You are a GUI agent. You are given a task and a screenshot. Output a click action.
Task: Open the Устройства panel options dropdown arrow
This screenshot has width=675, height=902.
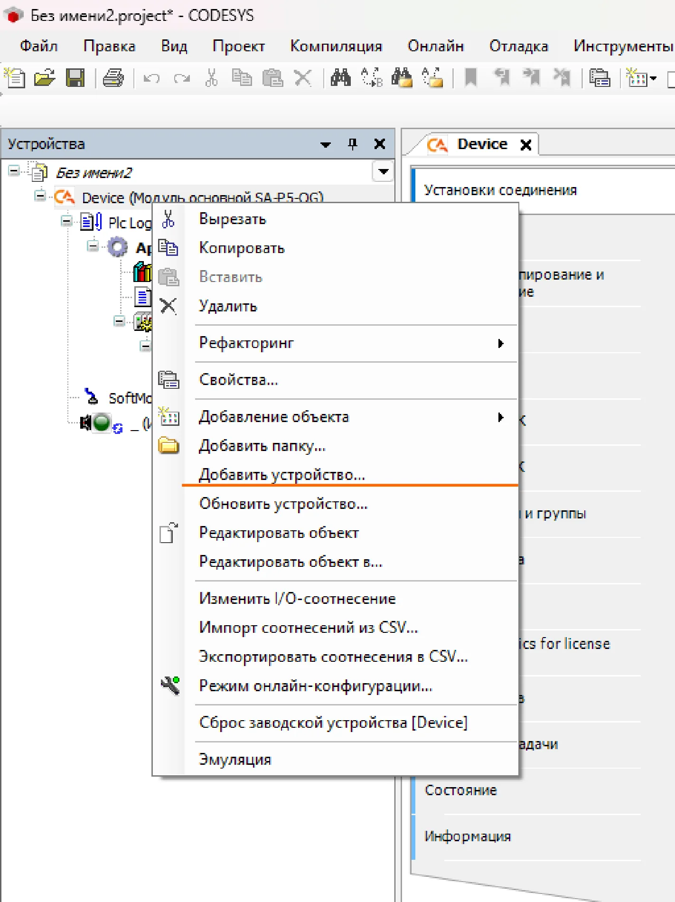pyautogui.click(x=326, y=144)
